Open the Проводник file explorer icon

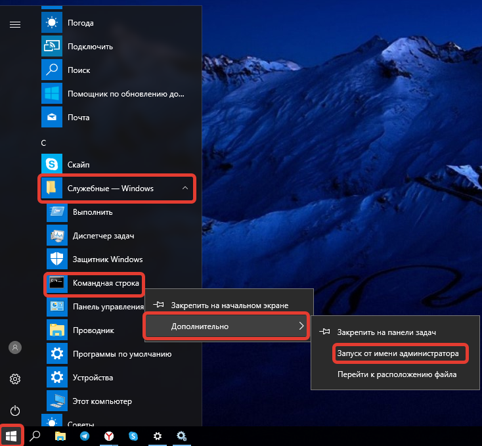(x=57, y=330)
